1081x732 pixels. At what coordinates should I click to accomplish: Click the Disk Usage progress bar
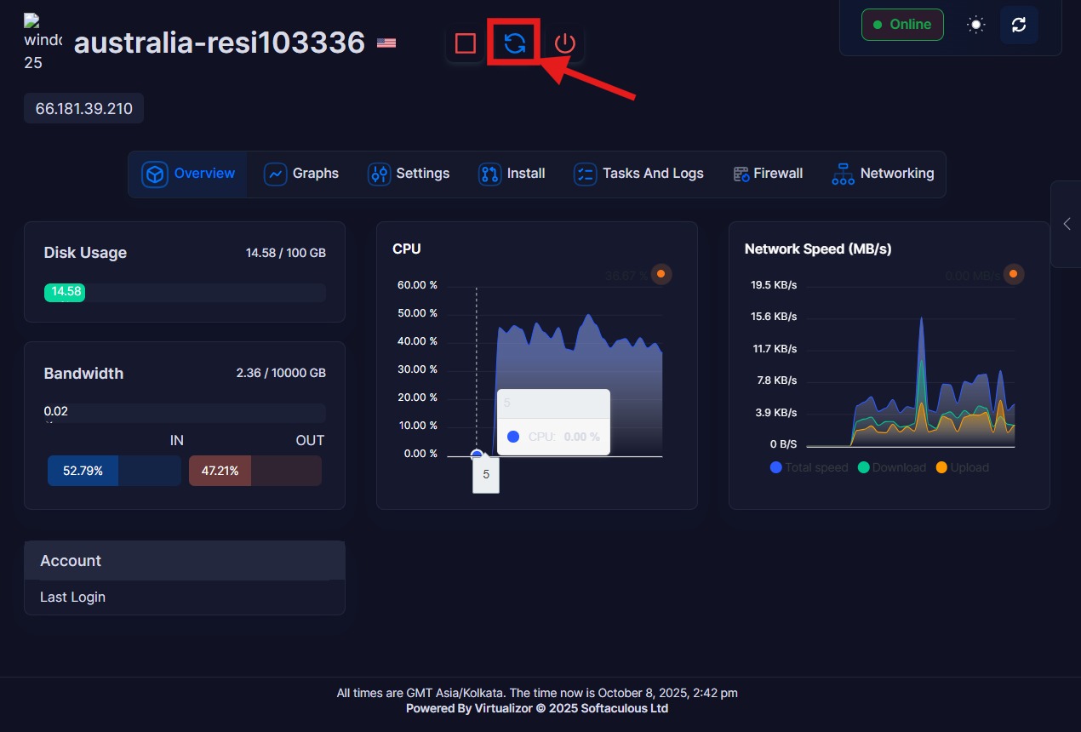tap(185, 292)
